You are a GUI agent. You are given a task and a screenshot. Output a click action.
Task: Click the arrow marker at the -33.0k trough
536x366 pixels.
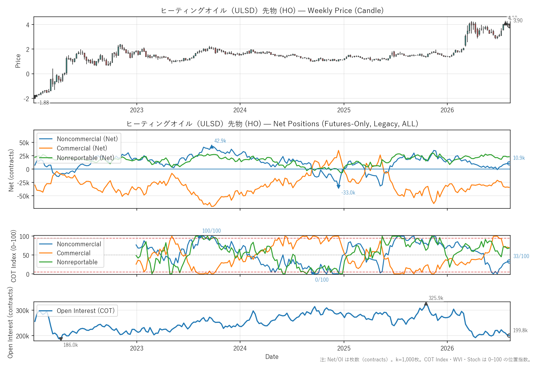tap(338, 187)
